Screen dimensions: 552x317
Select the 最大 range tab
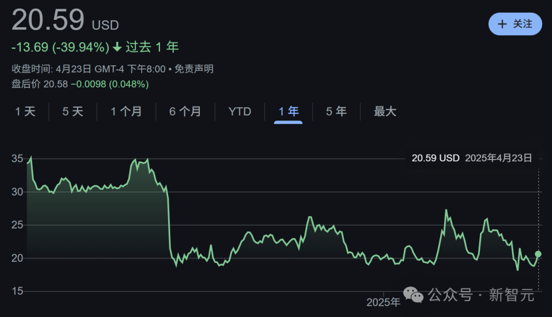pyautogui.click(x=385, y=111)
